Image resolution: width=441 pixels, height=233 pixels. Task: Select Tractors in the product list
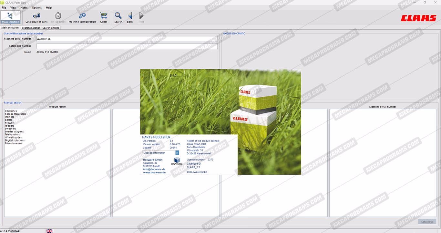pyautogui.click(x=10, y=117)
